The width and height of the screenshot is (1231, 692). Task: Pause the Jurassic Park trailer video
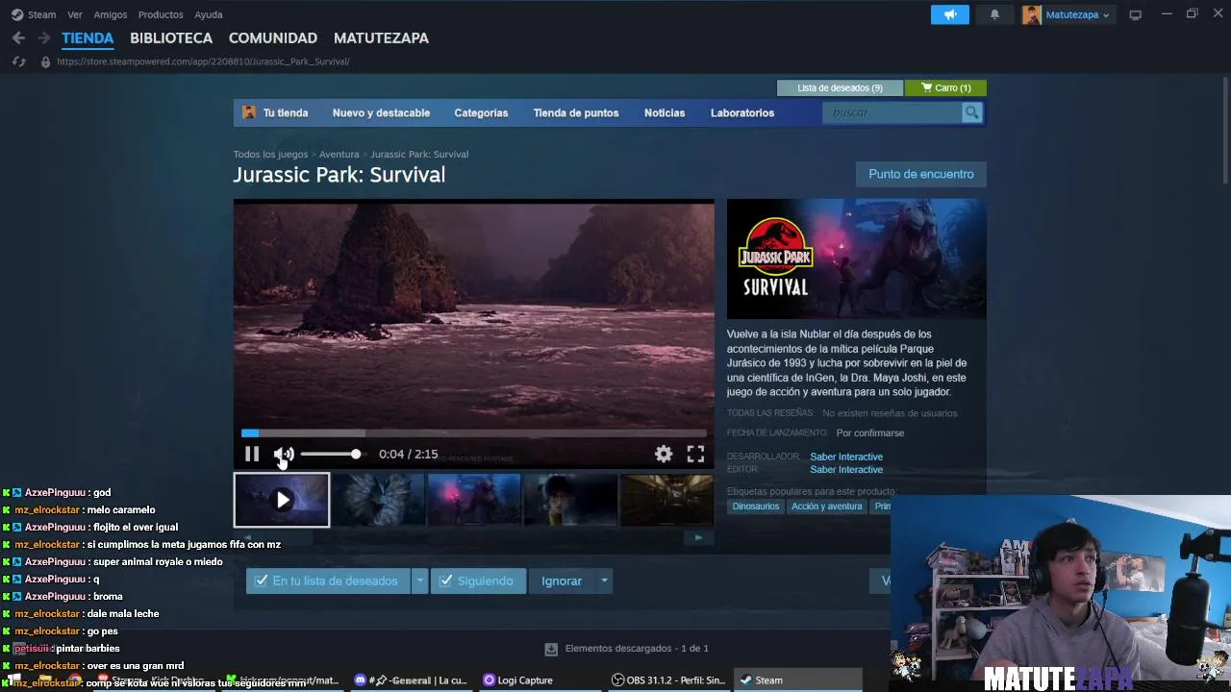click(252, 455)
